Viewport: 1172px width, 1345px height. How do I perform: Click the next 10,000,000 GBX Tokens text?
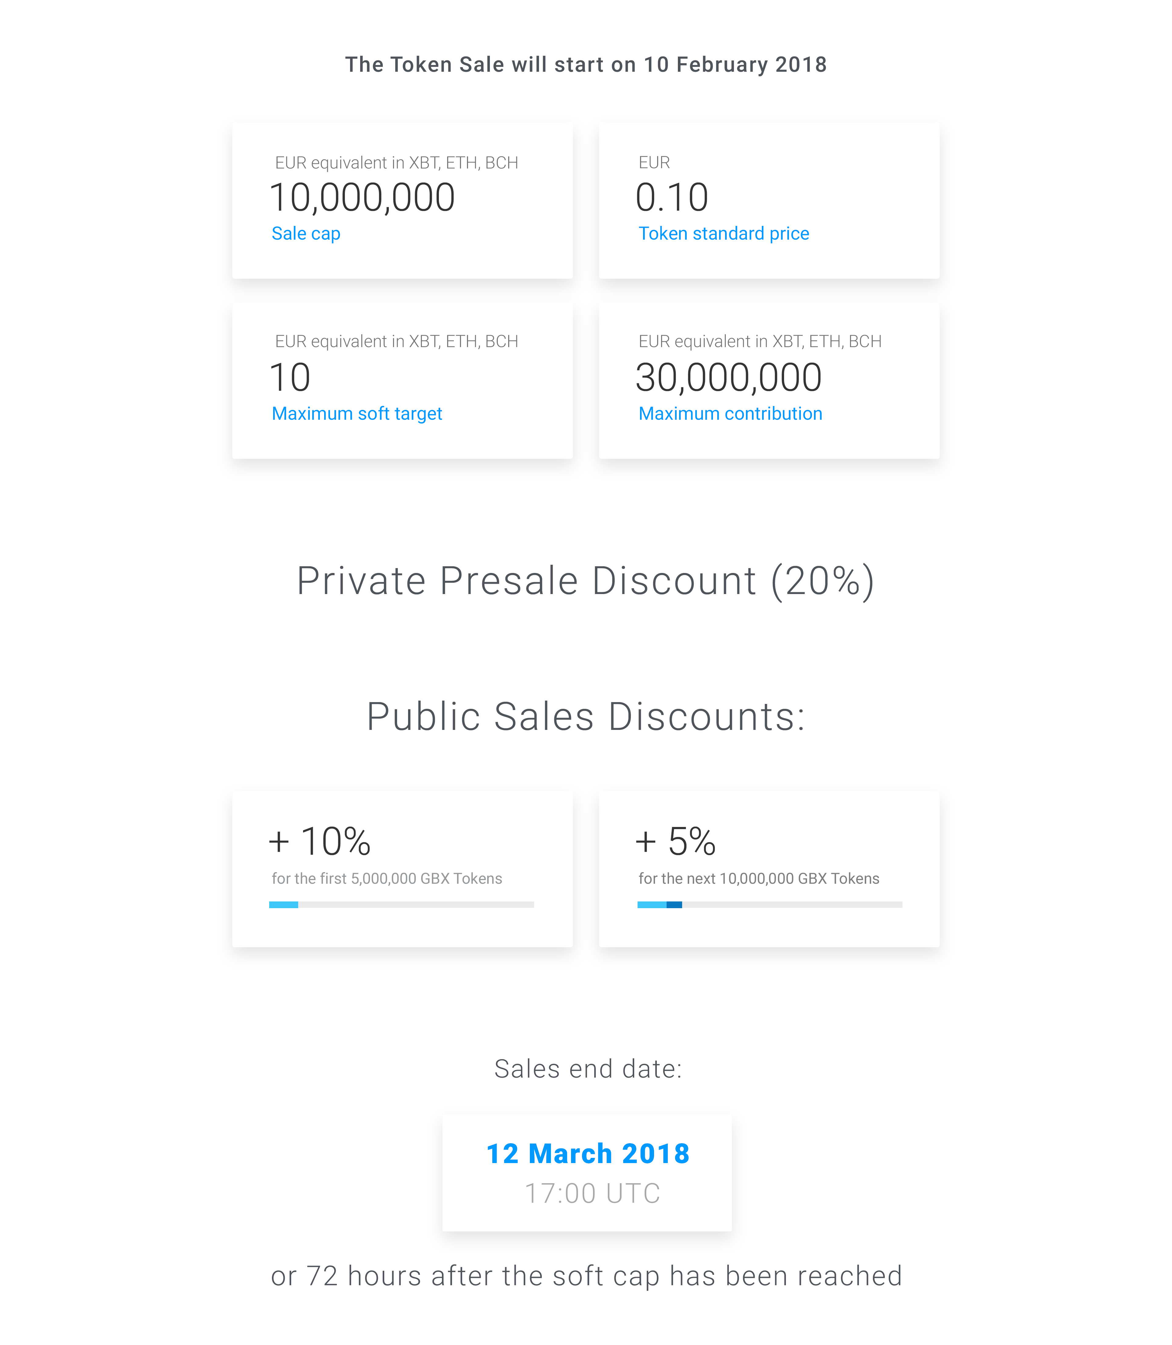click(x=759, y=879)
